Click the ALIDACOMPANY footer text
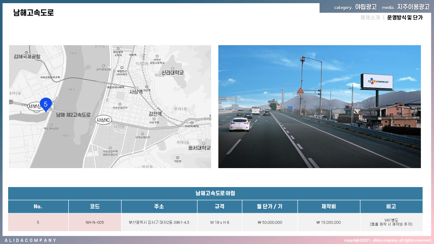434x244 pixels. click(x=31, y=240)
